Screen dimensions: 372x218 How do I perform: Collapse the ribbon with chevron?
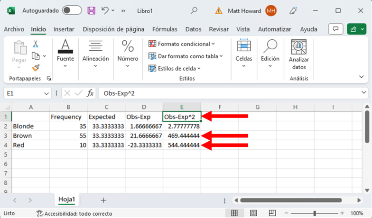click(x=362, y=77)
